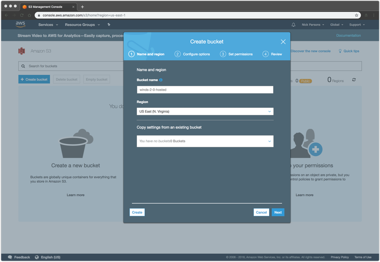Click the Bucket name input field
The height and width of the screenshot is (262, 380).
pyautogui.click(x=205, y=90)
